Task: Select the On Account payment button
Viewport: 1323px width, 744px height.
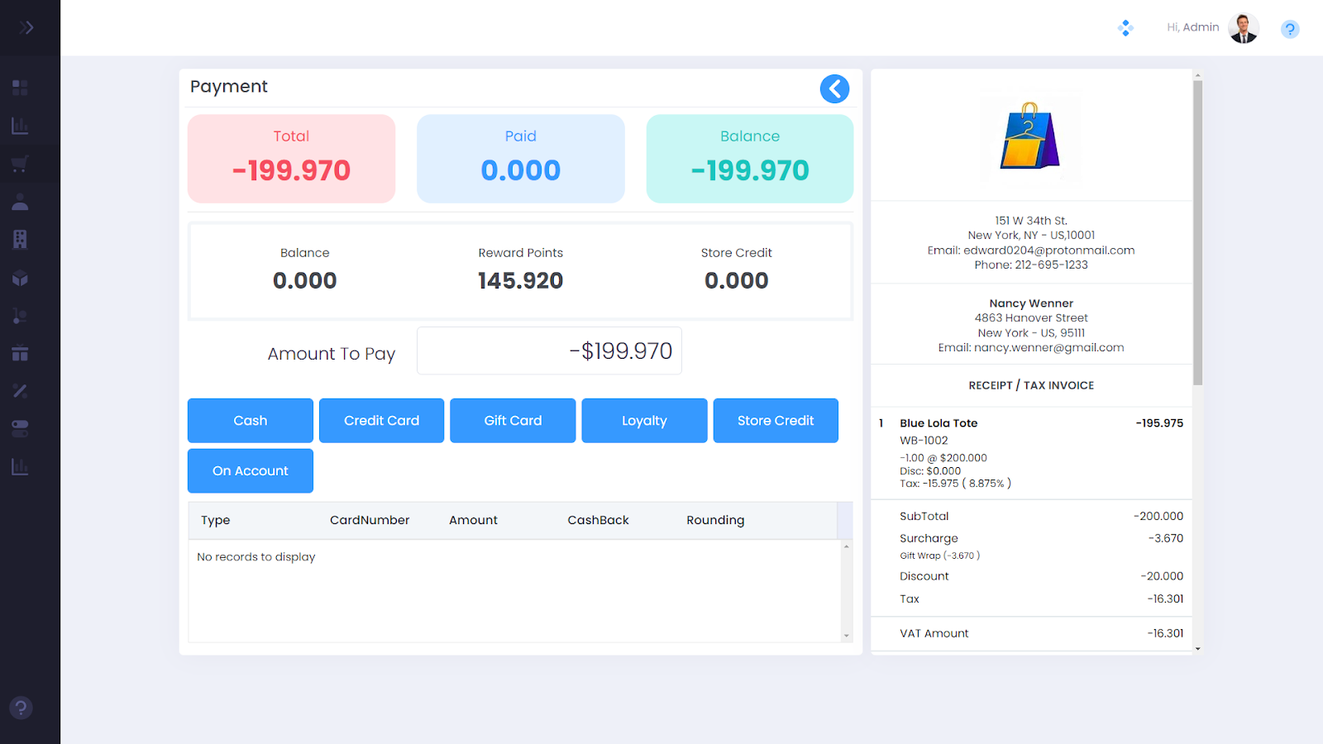Action: coord(250,471)
